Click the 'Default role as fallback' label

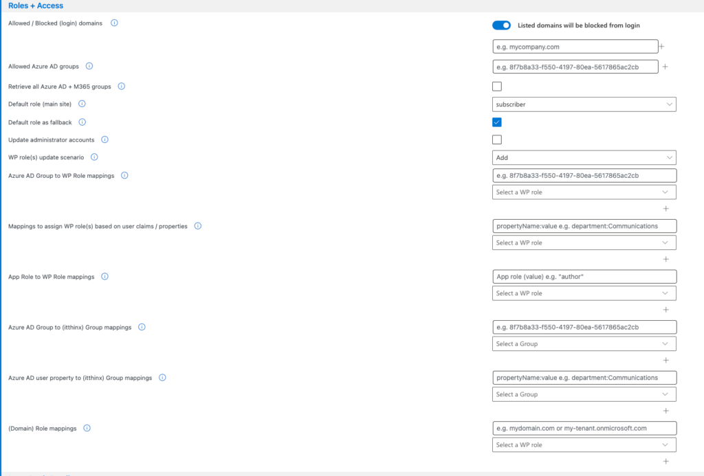click(40, 122)
